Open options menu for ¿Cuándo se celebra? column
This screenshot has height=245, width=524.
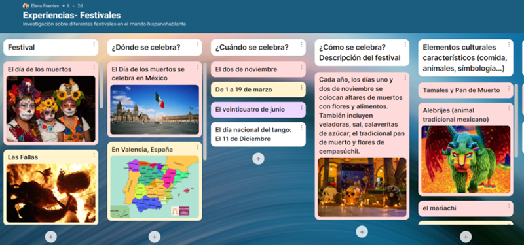point(301,44)
